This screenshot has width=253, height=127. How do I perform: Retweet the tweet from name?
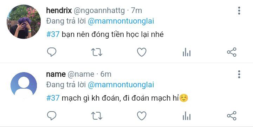tap(97, 116)
